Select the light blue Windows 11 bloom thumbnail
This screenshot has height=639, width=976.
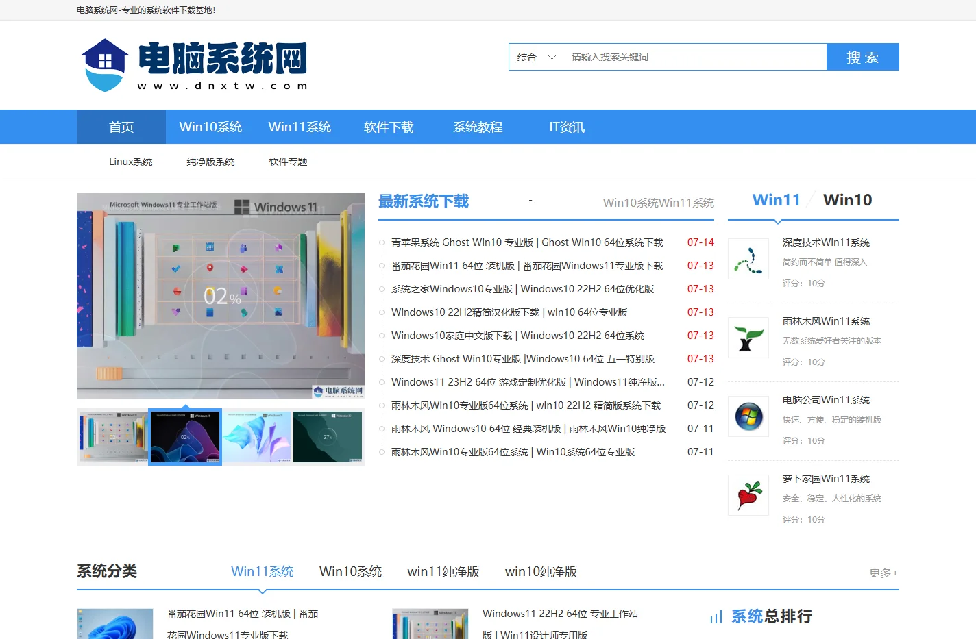point(257,437)
